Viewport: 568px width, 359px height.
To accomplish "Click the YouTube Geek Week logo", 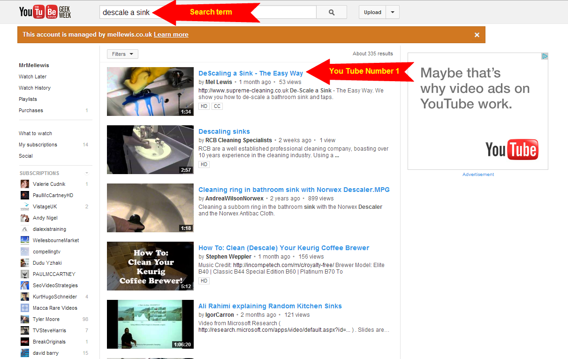I will pos(45,12).
